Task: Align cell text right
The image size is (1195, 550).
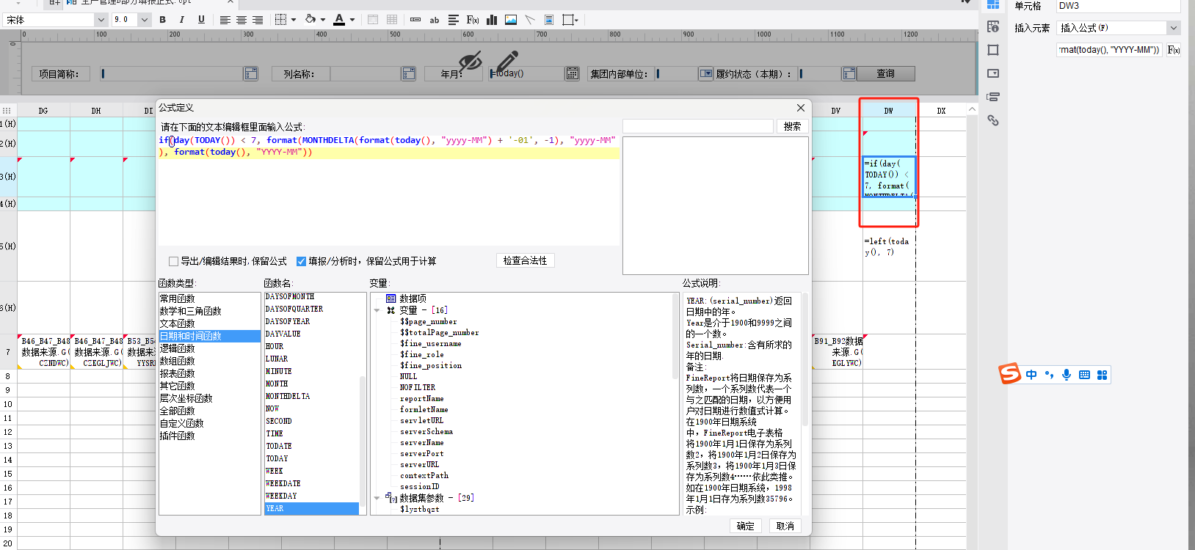Action: pyautogui.click(x=258, y=20)
